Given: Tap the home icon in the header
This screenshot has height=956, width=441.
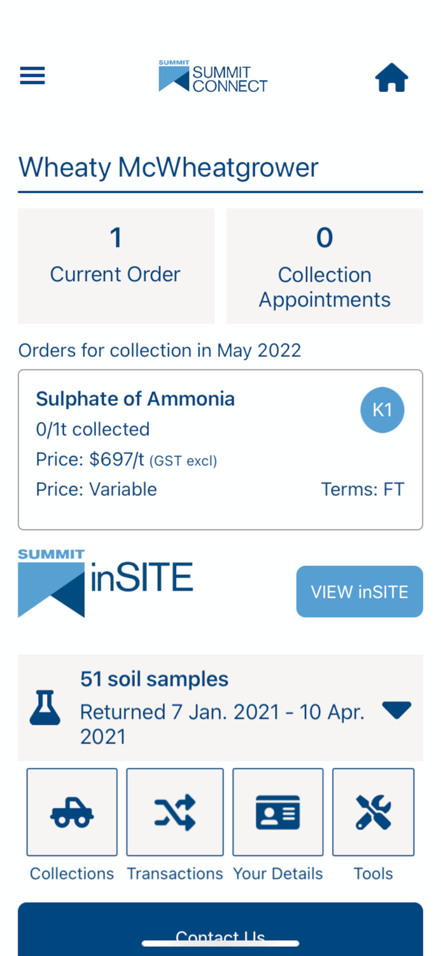Looking at the screenshot, I should [x=391, y=76].
